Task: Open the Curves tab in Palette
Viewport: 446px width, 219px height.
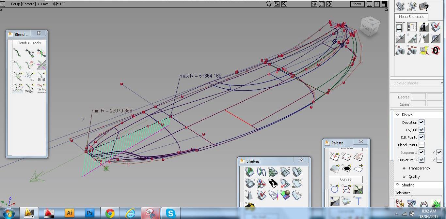Action: pyautogui.click(x=345, y=179)
